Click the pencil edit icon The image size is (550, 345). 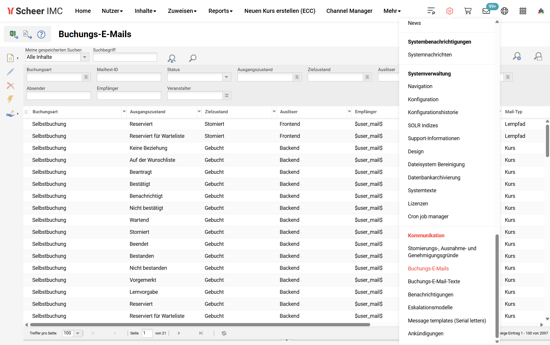[11, 72]
